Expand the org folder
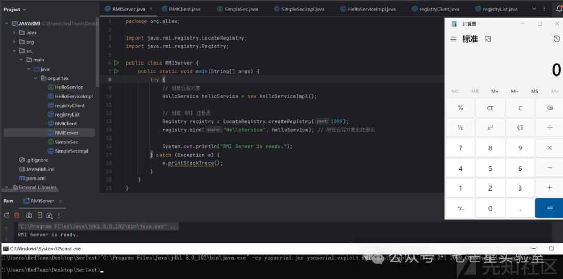The image size is (563, 279). click(x=14, y=42)
